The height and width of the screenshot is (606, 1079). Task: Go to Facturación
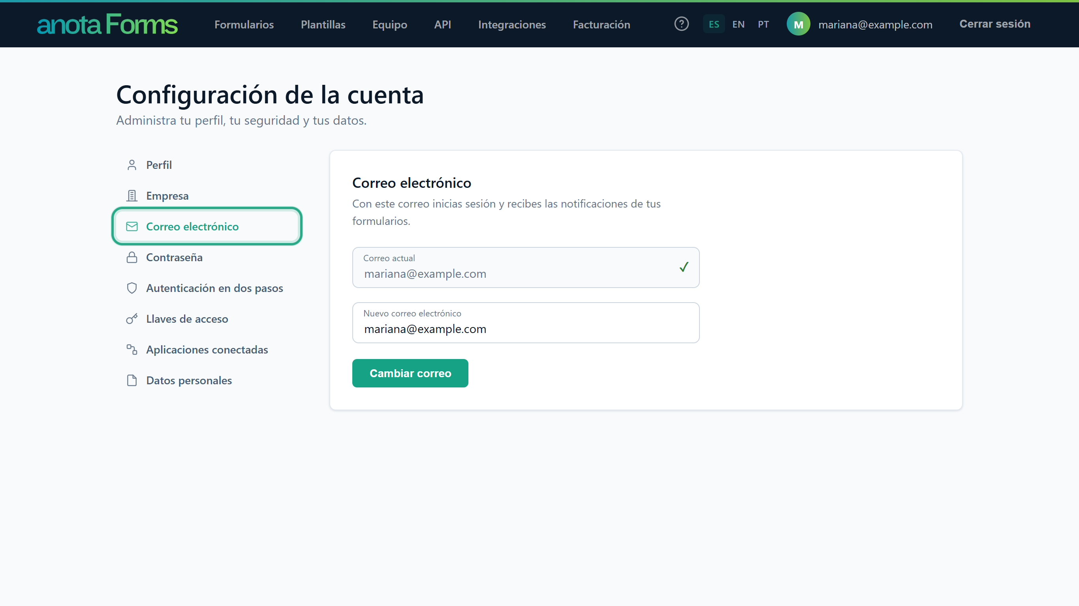601,24
